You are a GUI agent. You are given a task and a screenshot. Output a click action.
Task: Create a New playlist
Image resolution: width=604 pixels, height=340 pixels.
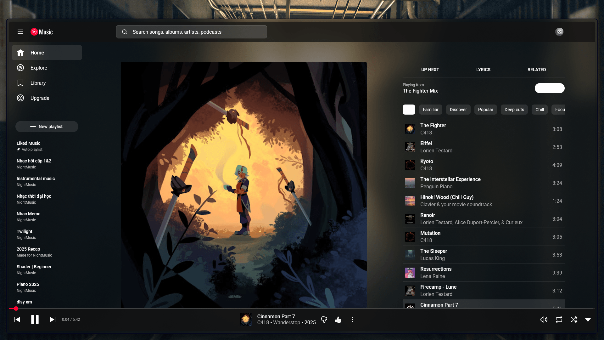click(47, 127)
